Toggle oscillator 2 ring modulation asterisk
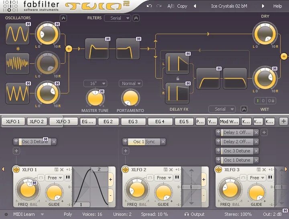Image resolution: width=289 pixels, height=219 pixels. point(18,49)
